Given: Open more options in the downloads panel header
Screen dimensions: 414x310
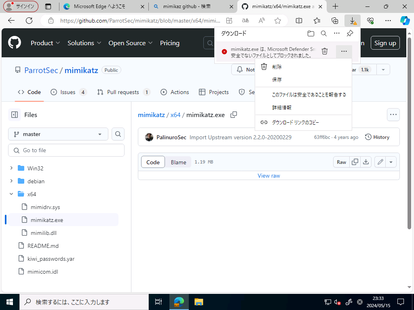Looking at the screenshot, I should click(x=337, y=34).
